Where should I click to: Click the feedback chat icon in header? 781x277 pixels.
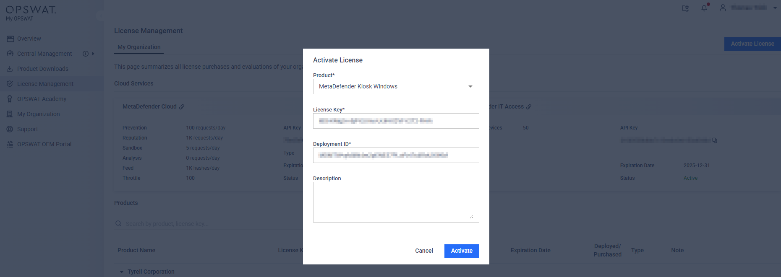[x=685, y=8]
